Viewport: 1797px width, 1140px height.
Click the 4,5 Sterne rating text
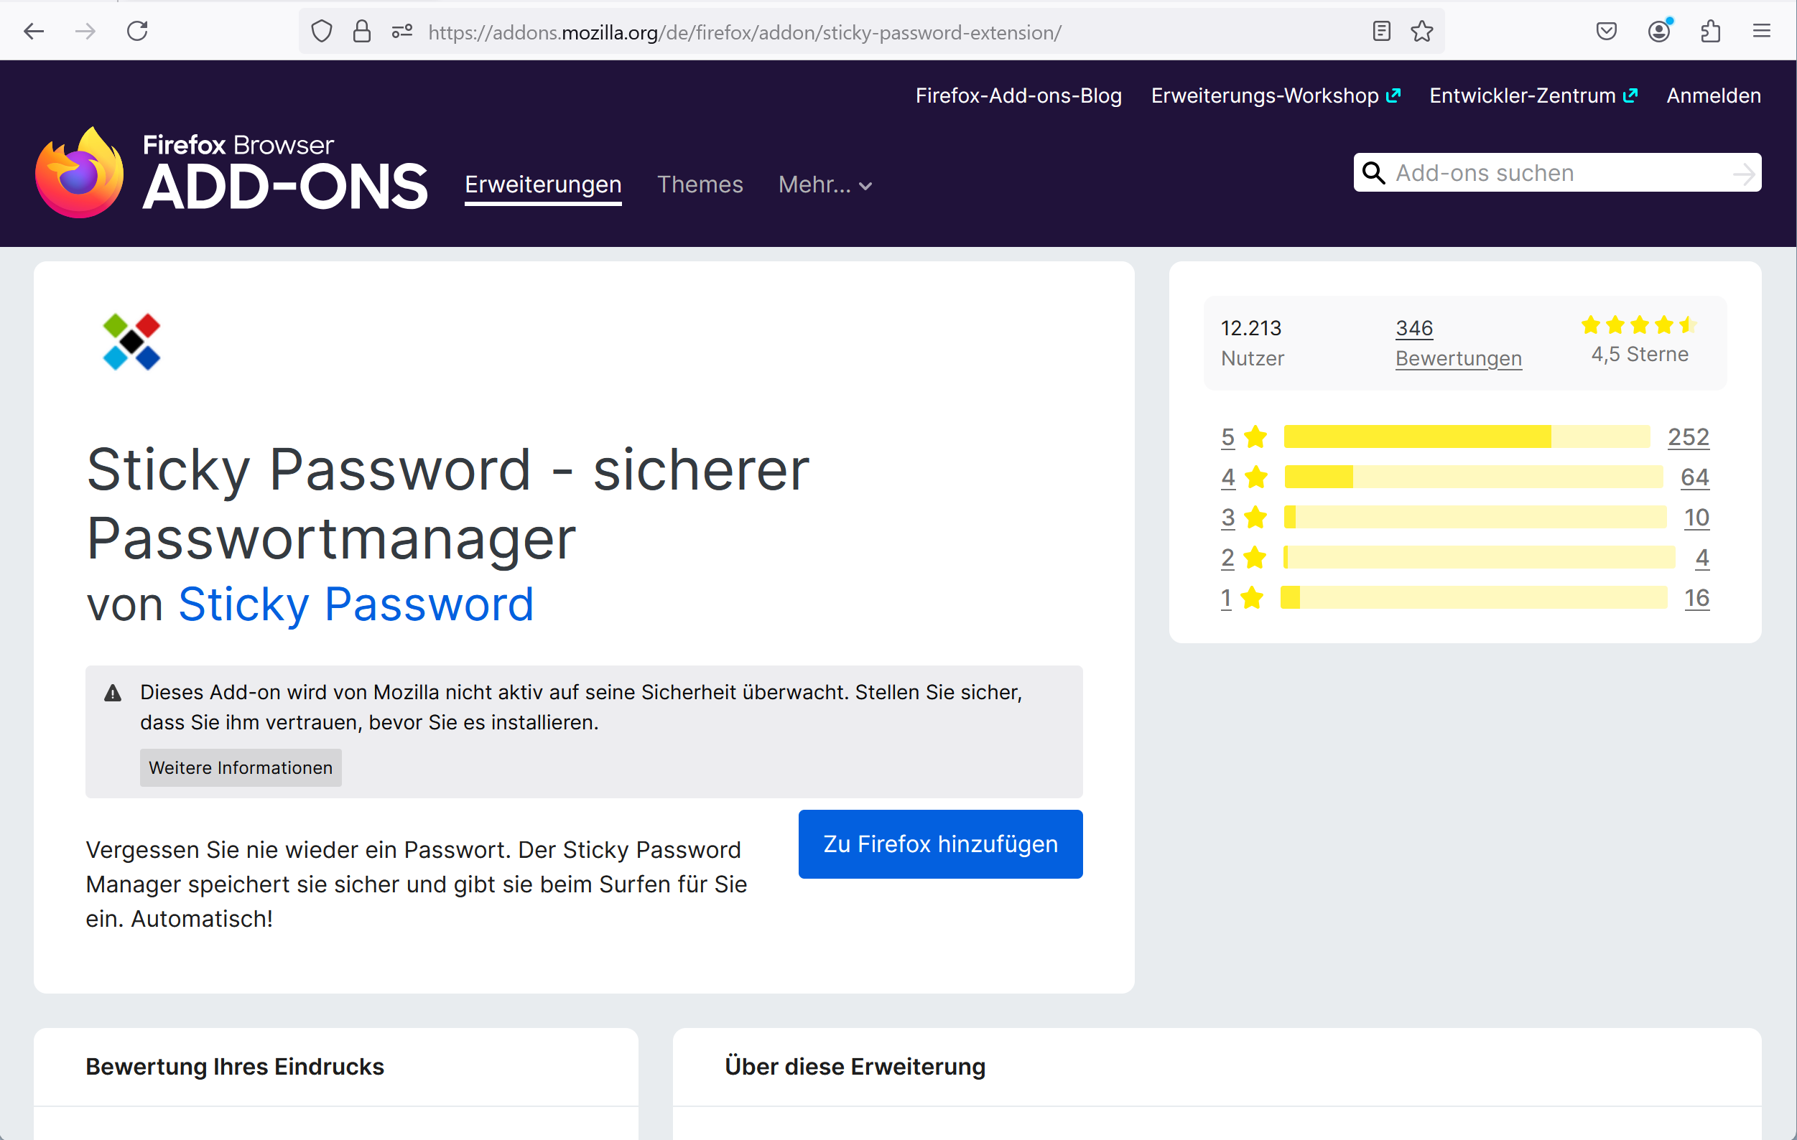[1640, 355]
